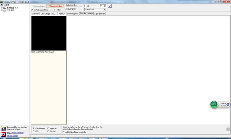Click the small icon at bottom-right corner
This screenshot has width=231, height=139.
(228, 129)
